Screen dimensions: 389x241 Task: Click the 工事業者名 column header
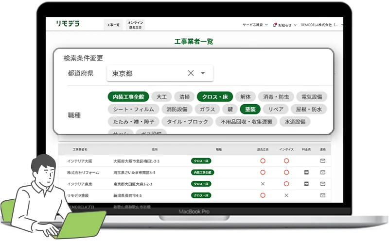click(80, 149)
